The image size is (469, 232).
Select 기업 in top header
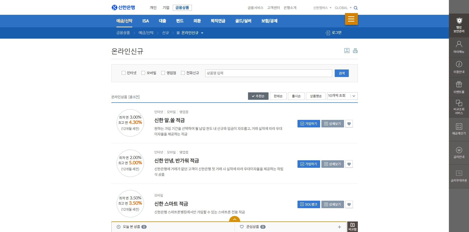[166, 8]
